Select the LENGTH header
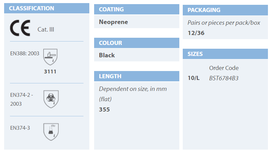 (137, 76)
